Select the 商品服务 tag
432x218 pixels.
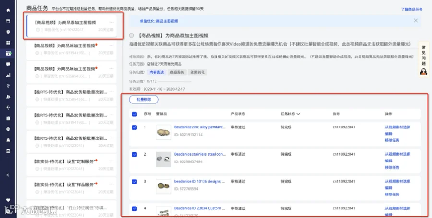click(x=177, y=72)
